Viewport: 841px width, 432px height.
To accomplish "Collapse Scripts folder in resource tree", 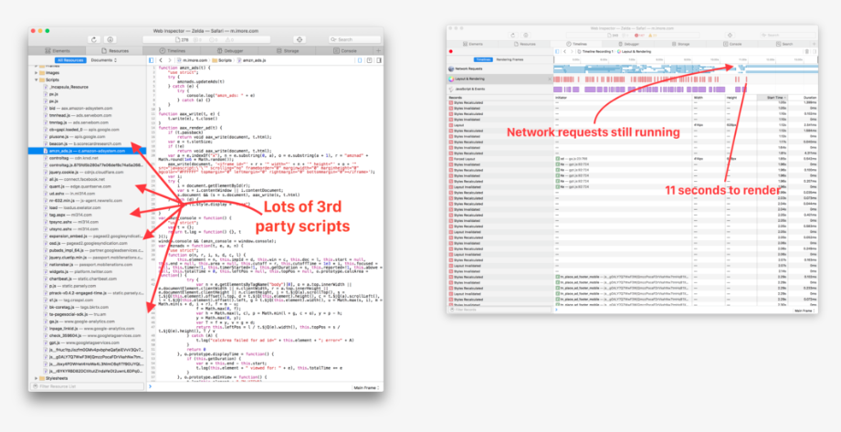I will [x=37, y=79].
